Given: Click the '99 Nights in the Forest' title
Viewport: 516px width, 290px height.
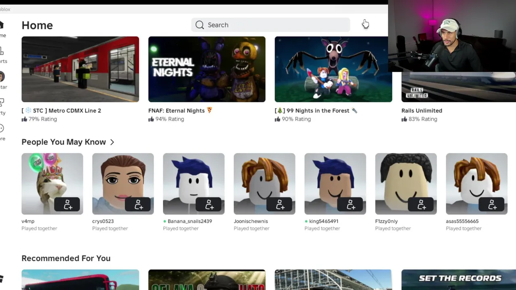Looking at the screenshot, I should 316,110.
